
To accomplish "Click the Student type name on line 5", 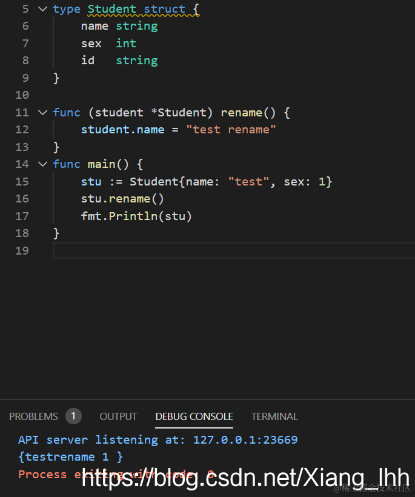I will [x=112, y=9].
